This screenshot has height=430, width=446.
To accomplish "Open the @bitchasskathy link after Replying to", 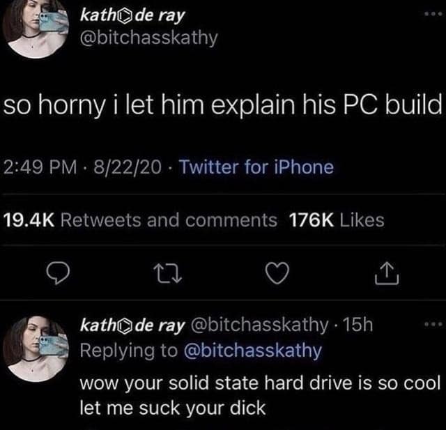I will pos(253,351).
